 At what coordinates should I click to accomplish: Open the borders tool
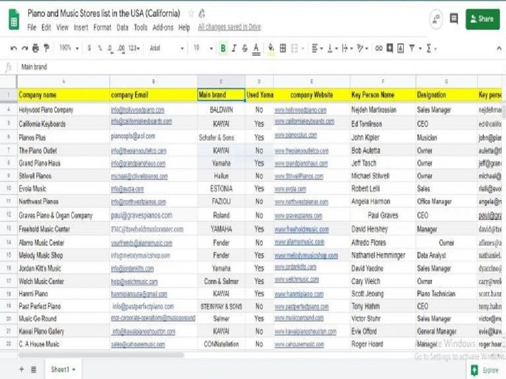(x=283, y=49)
